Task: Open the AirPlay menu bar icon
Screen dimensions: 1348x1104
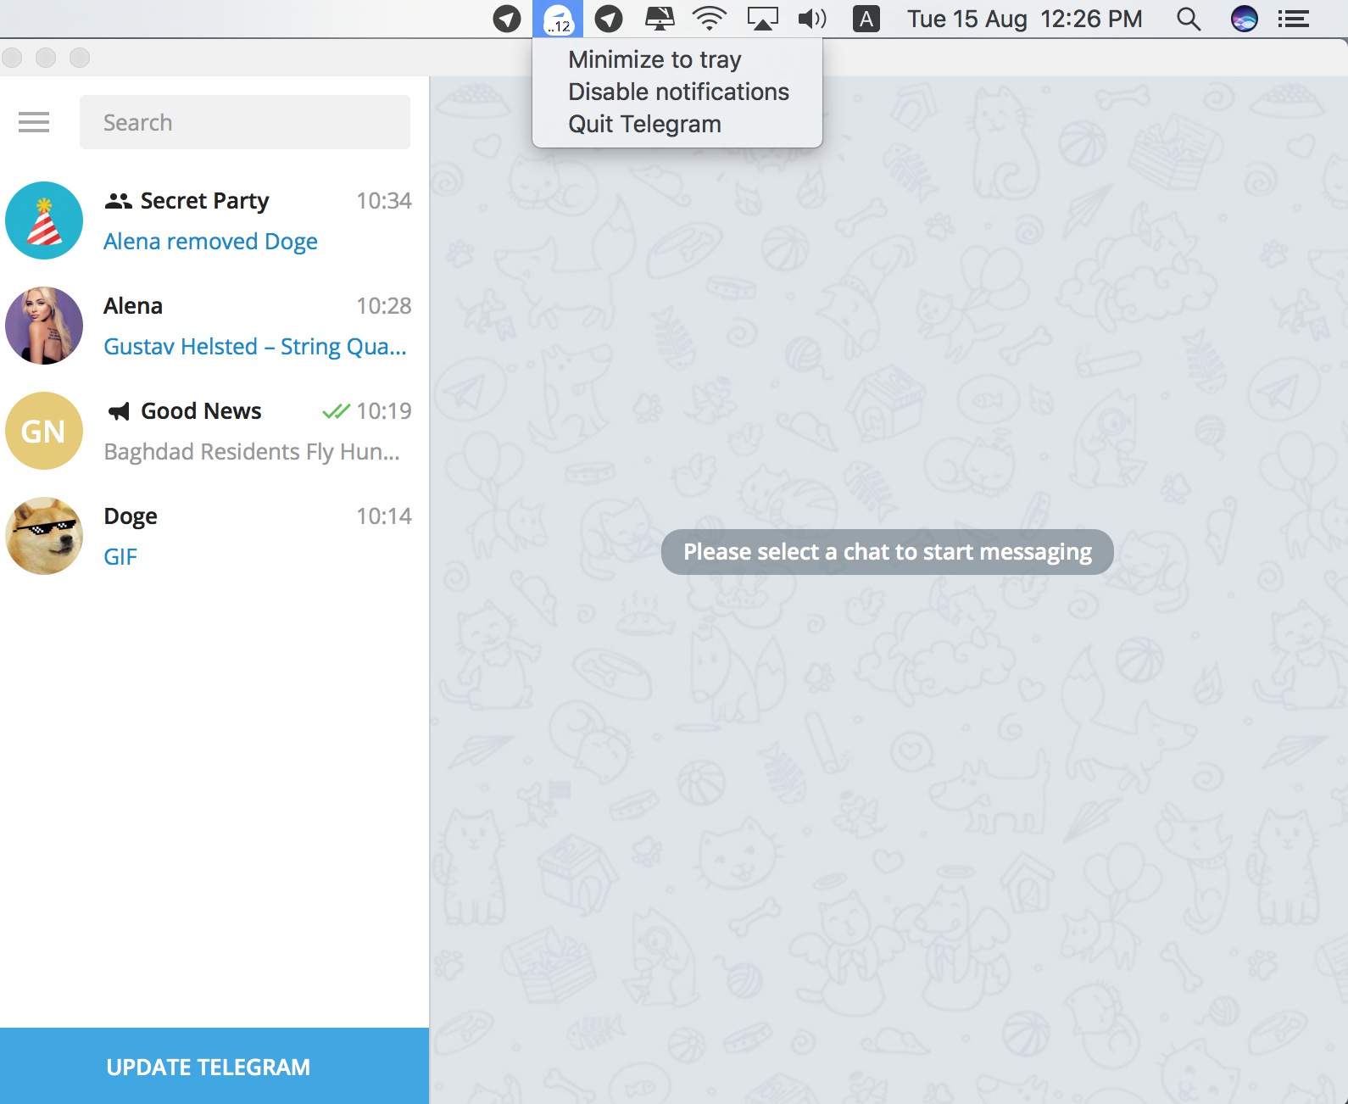Action: pyautogui.click(x=762, y=19)
